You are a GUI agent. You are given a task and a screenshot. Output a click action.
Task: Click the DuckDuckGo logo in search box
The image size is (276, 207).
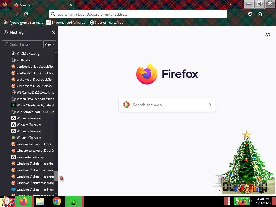pyautogui.click(x=126, y=105)
